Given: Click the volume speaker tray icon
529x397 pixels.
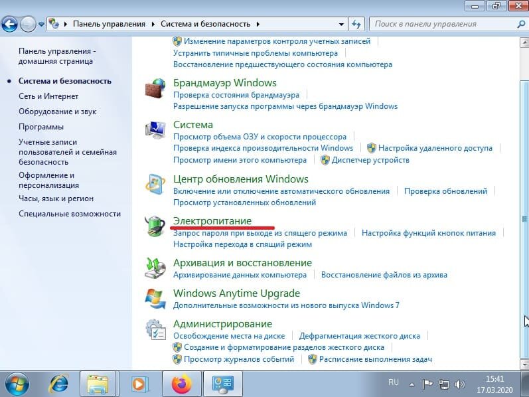Looking at the screenshot, I should pyautogui.click(x=459, y=384).
